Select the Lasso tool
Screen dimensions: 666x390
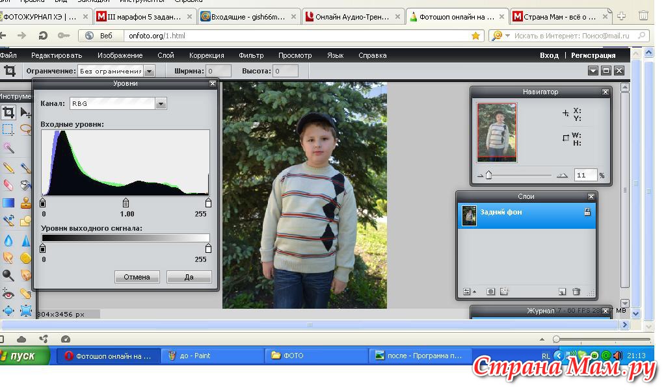coord(26,129)
